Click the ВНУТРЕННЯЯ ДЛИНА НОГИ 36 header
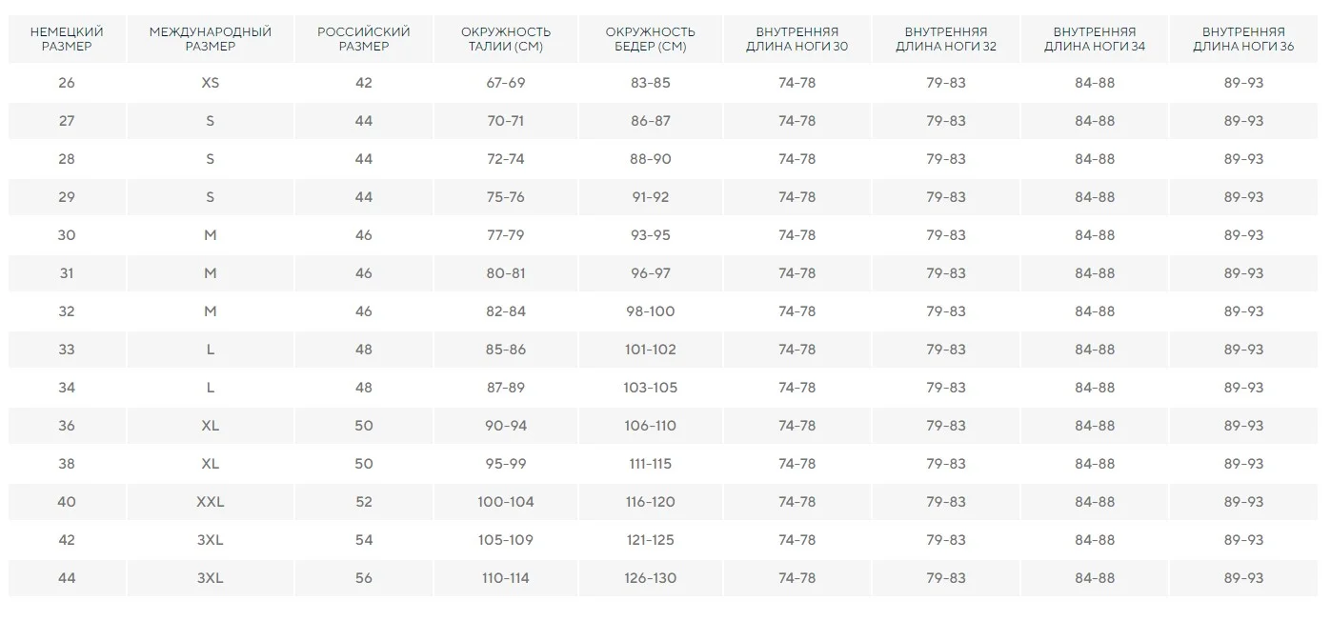 click(1244, 39)
